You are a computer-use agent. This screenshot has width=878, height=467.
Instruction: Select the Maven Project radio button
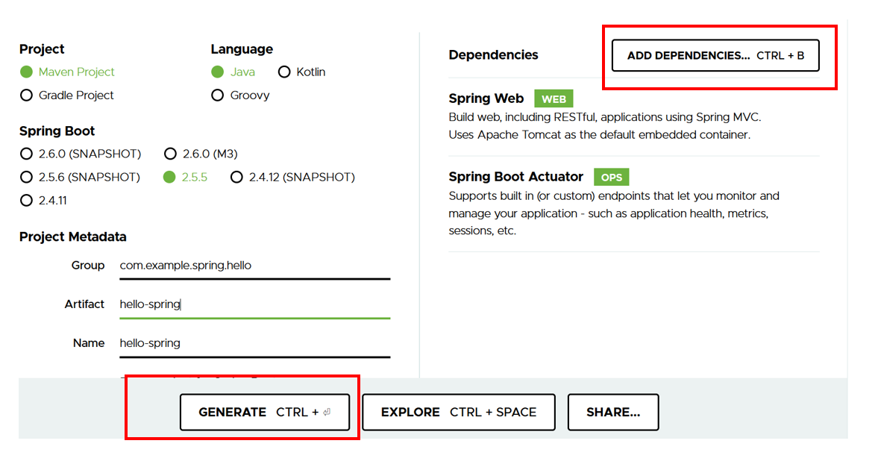tap(26, 72)
